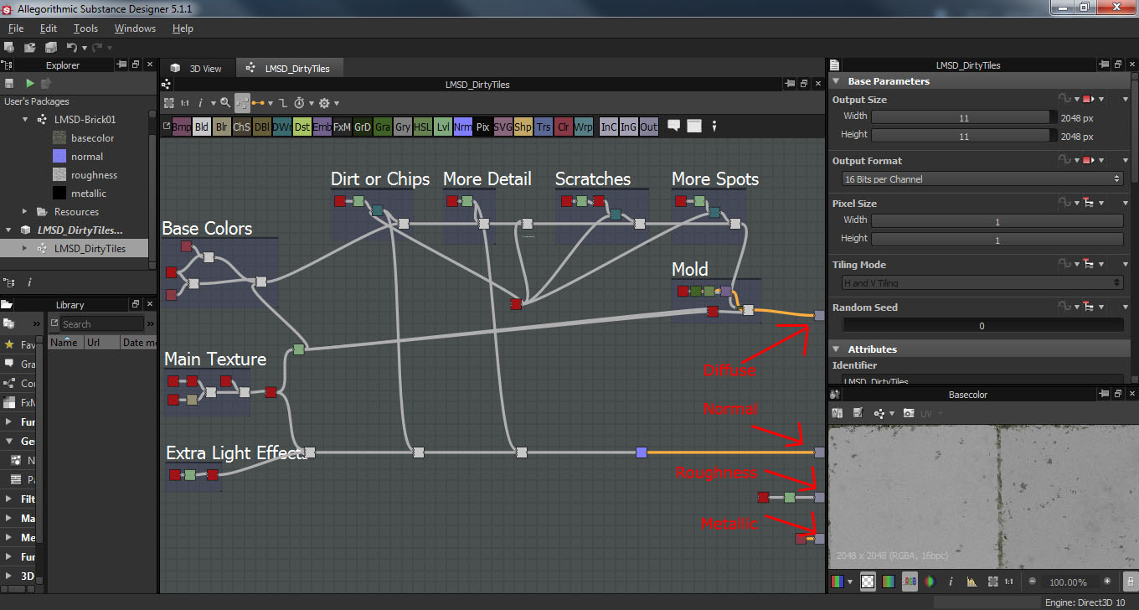This screenshot has height=610, width=1139.
Task: Select the LMSD_DirtyTiles graph tab
Action: tap(288, 69)
